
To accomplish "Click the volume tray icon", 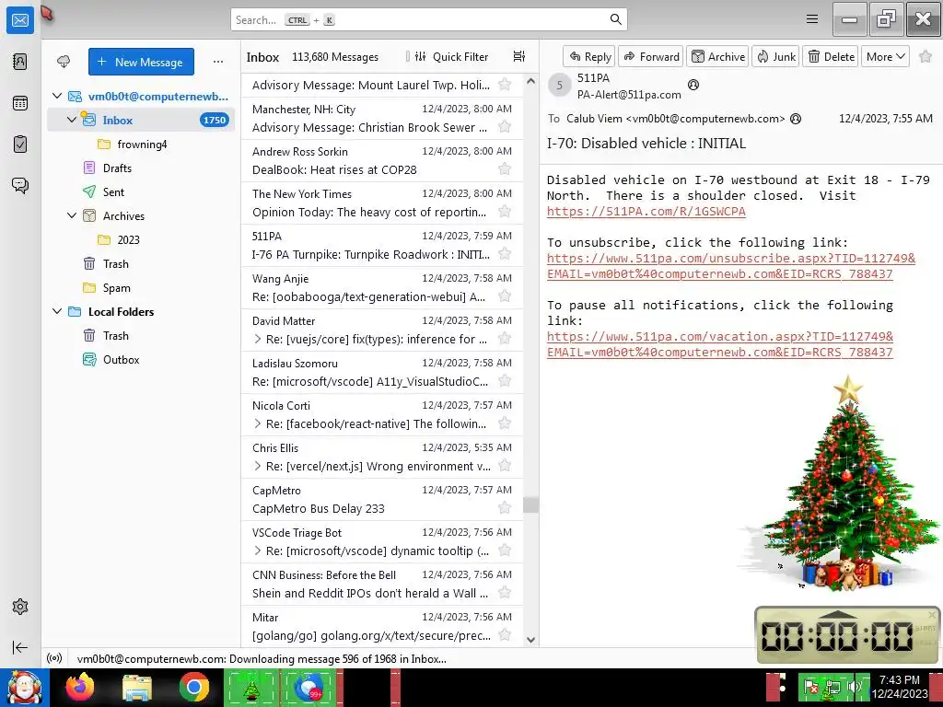I will tap(854, 687).
